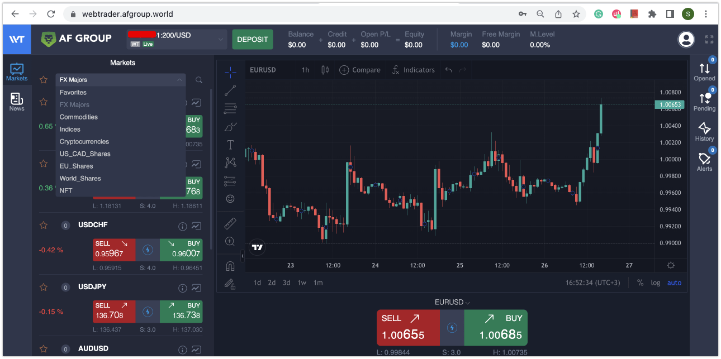
Task: Toggle one-click trading in the EURUSD trade bar
Action: [x=452, y=328]
